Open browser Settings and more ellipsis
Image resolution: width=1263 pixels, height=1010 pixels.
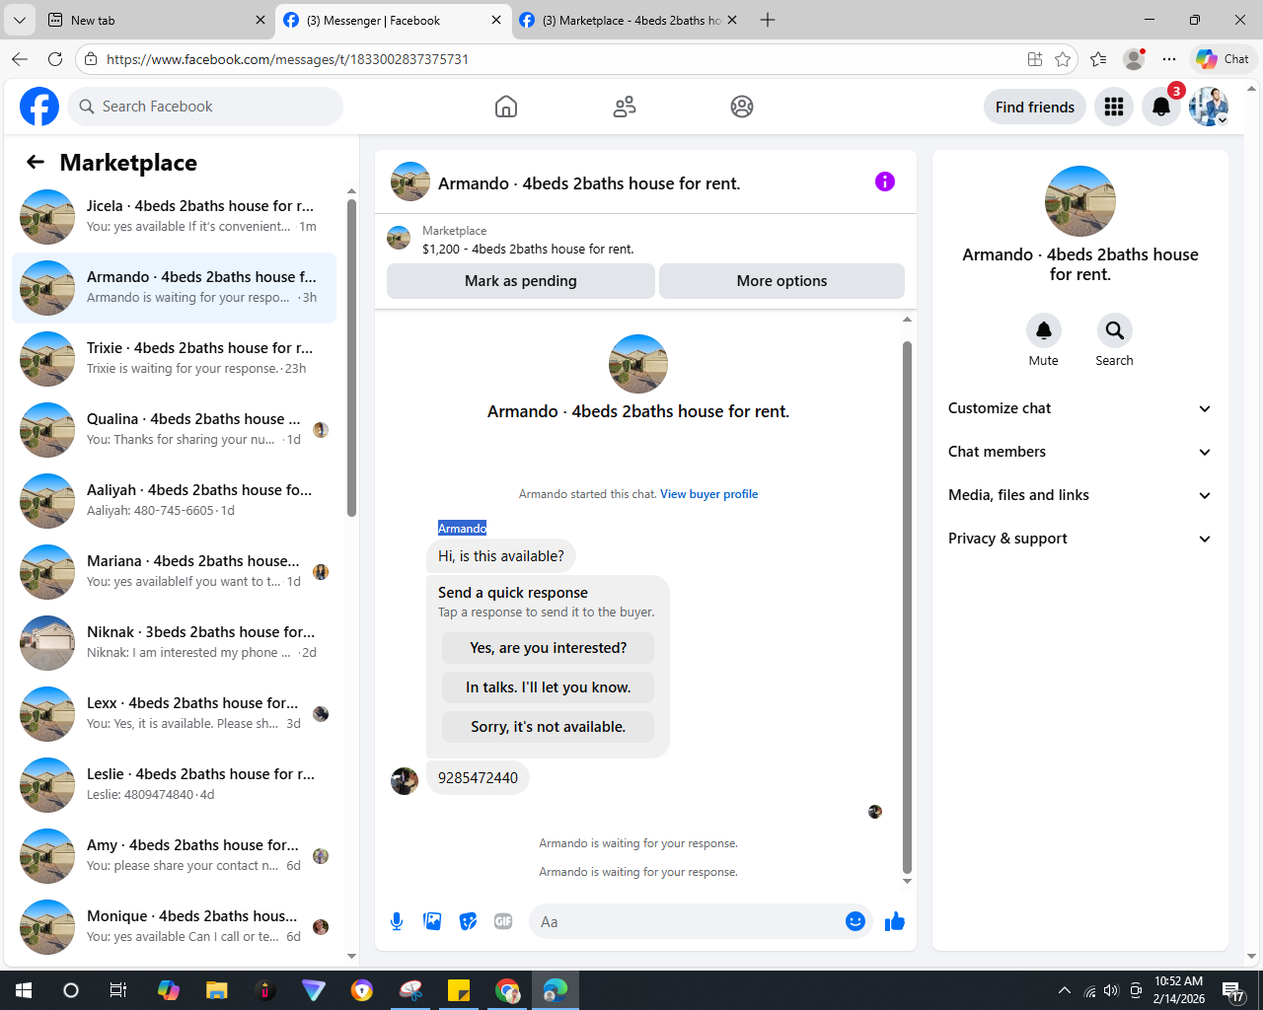(x=1169, y=59)
